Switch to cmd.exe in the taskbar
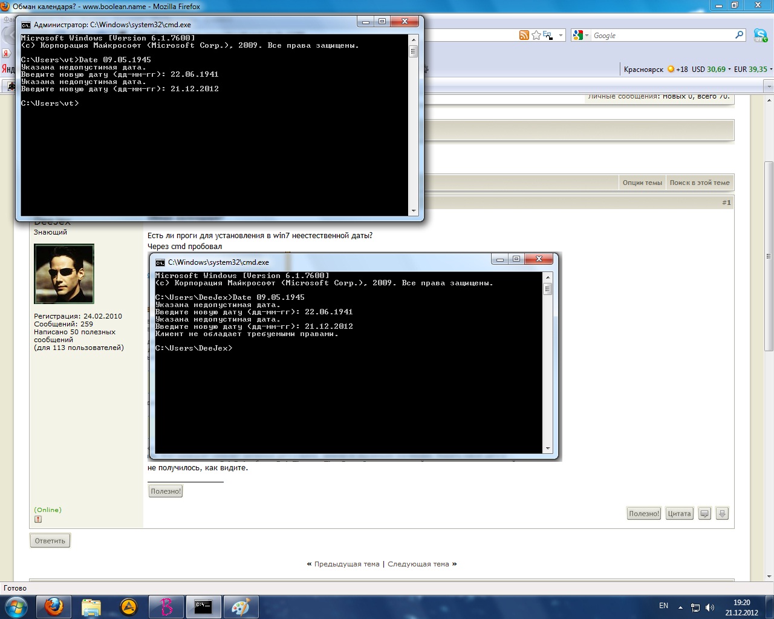The image size is (774, 619). [203, 606]
